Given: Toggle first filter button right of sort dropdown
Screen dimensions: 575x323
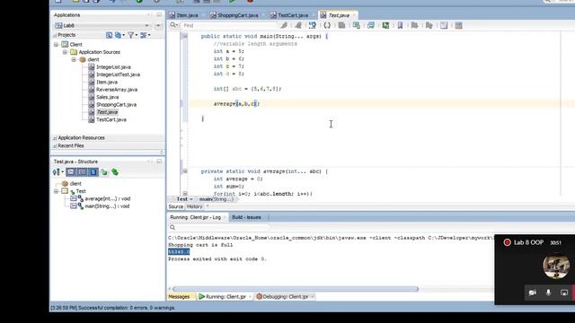Looking at the screenshot, I should [x=71, y=172].
